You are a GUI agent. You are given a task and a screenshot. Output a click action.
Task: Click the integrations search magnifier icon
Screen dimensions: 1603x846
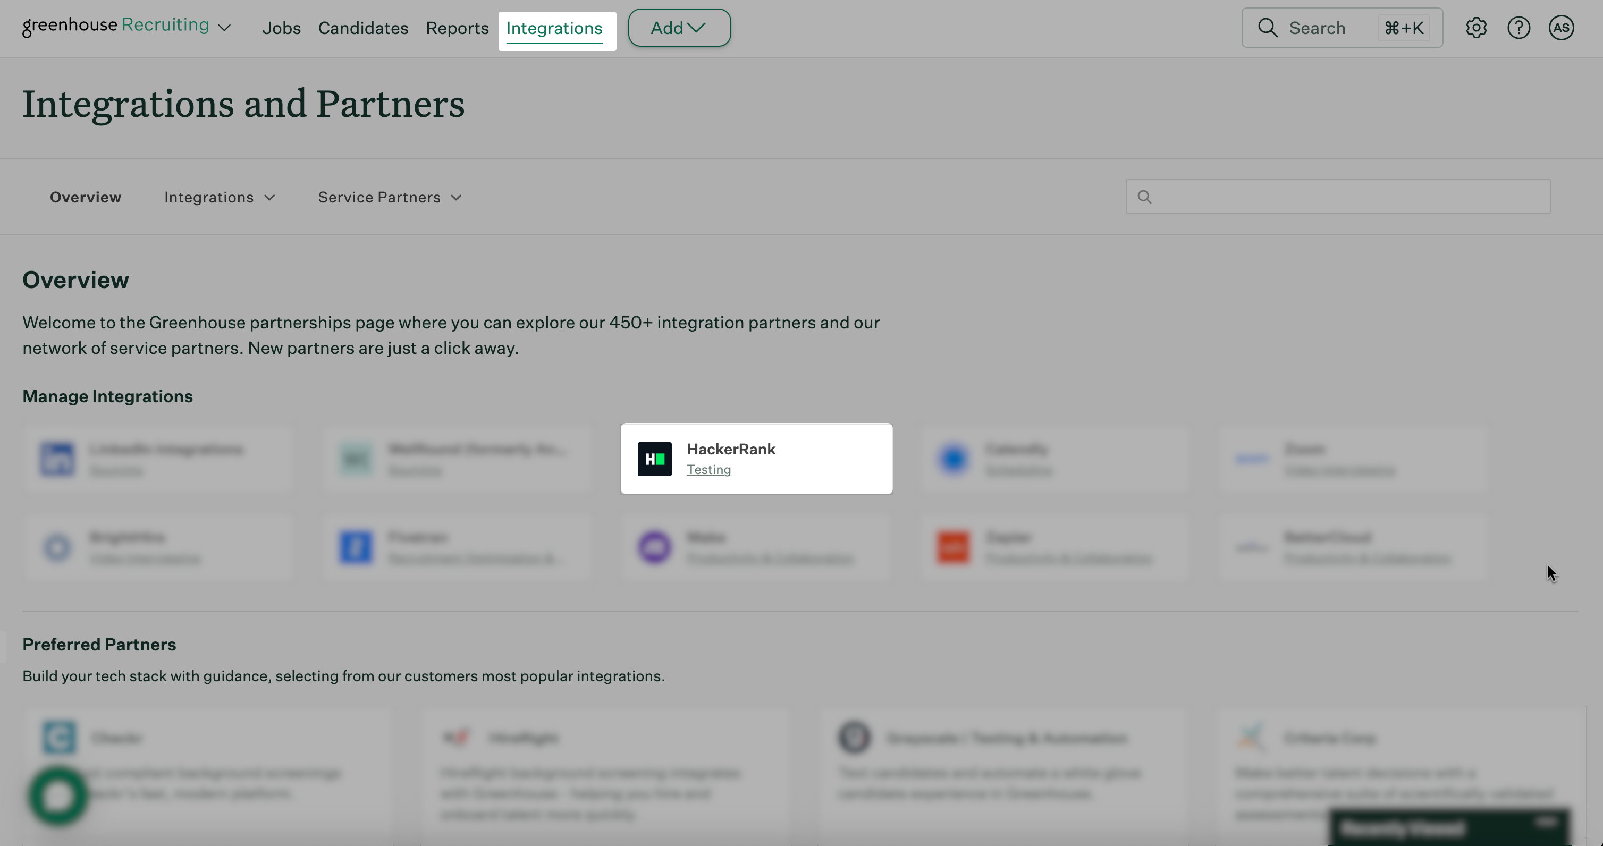(1144, 197)
